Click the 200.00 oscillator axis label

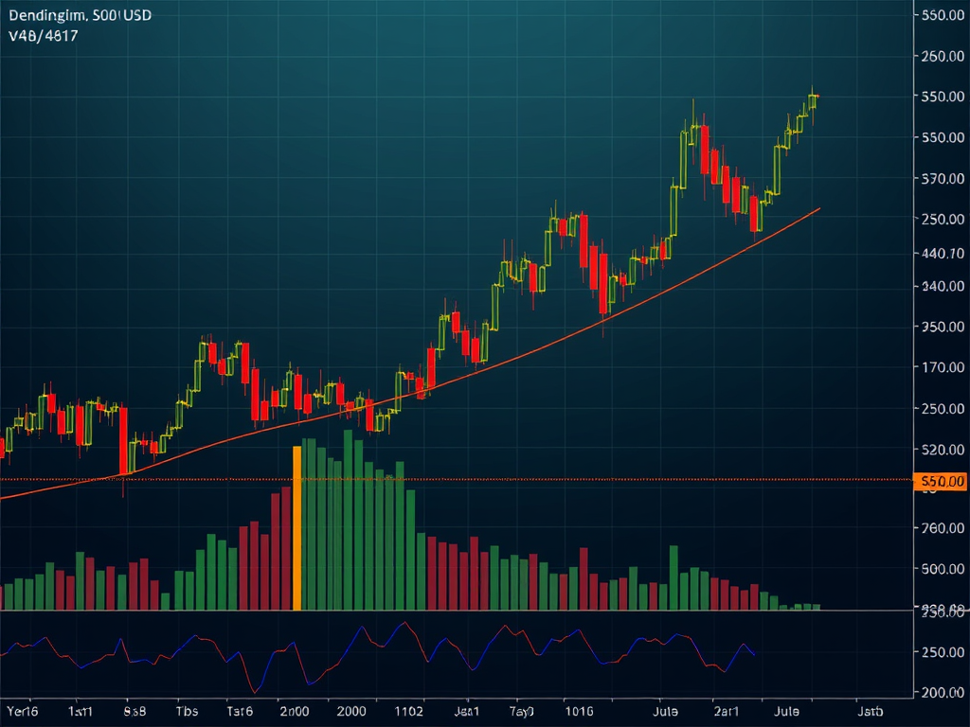(942, 692)
